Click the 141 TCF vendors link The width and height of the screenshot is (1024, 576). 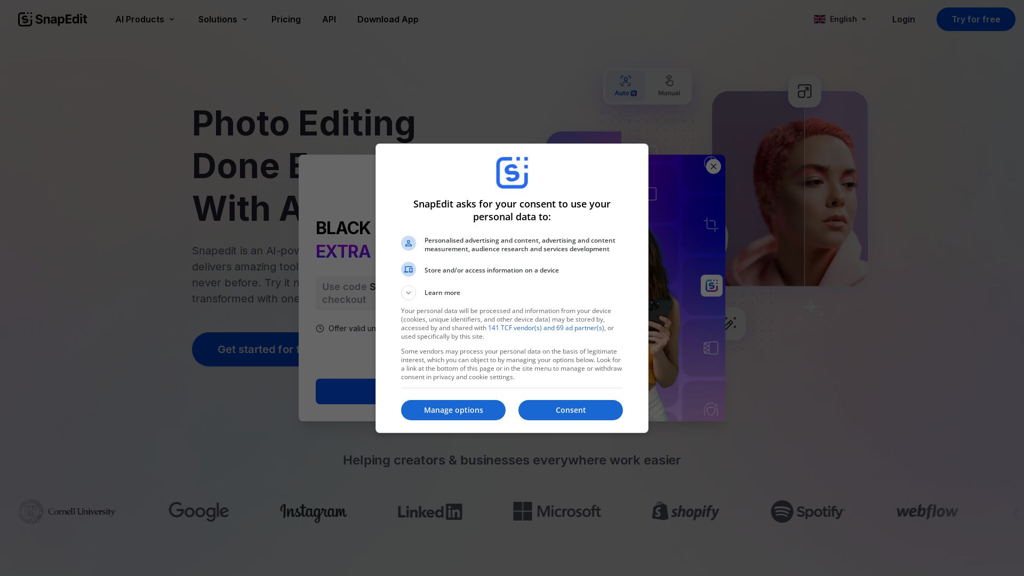pyautogui.click(x=546, y=327)
